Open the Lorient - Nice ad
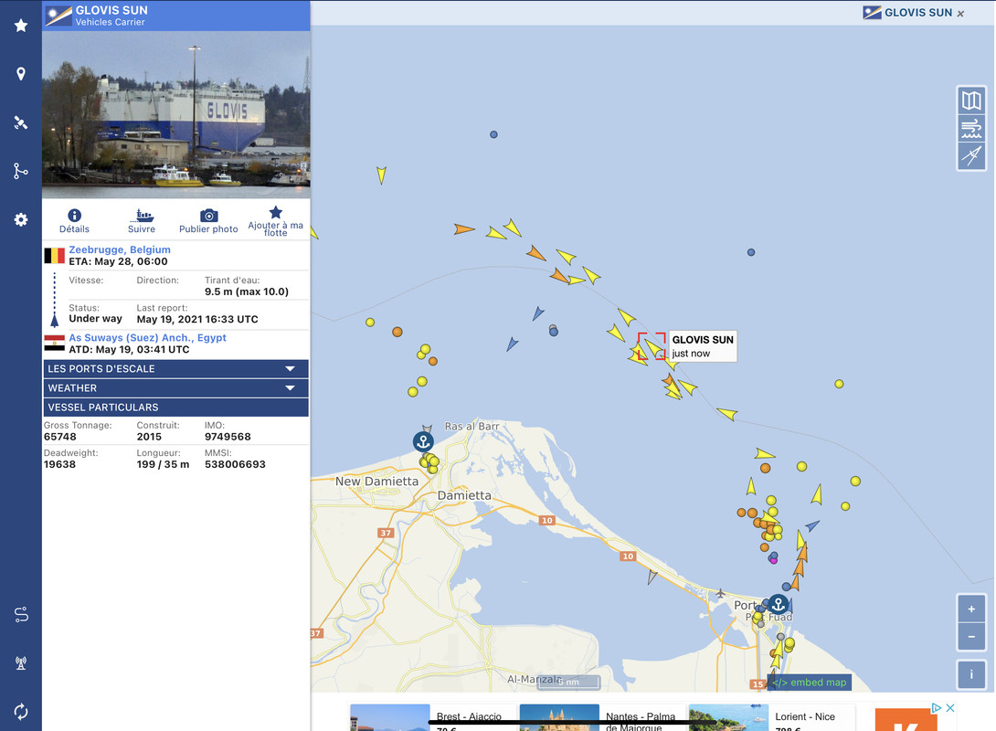 (770, 717)
